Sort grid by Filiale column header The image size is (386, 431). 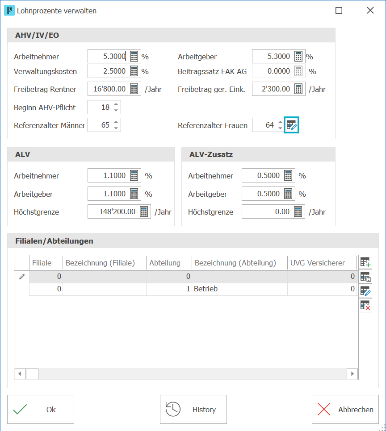[46, 263]
